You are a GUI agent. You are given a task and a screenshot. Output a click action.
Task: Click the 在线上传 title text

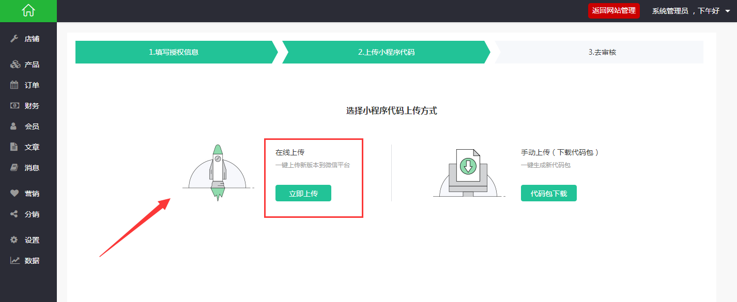[x=290, y=152]
